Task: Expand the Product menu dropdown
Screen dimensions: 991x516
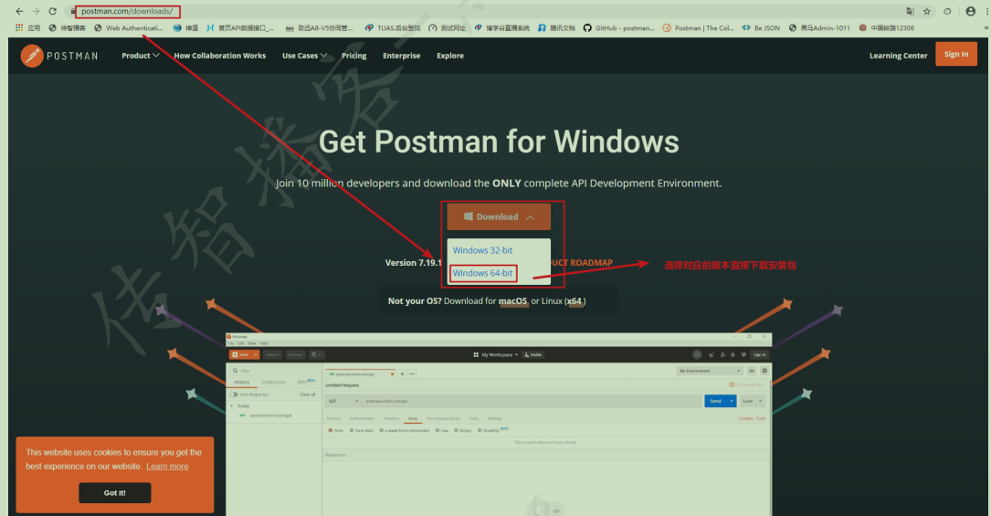Action: [141, 56]
